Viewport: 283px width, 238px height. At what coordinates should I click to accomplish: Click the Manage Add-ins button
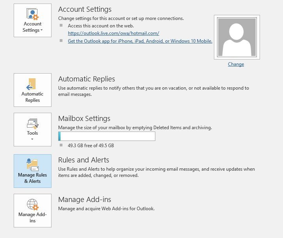[x=32, y=211]
